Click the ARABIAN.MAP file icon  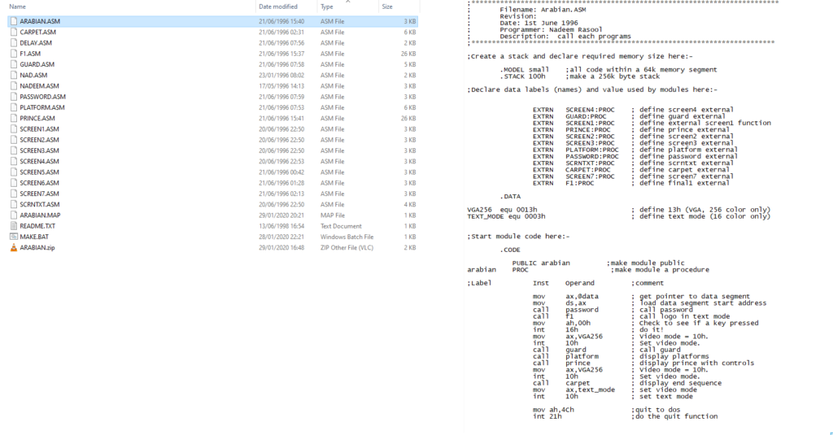click(13, 215)
